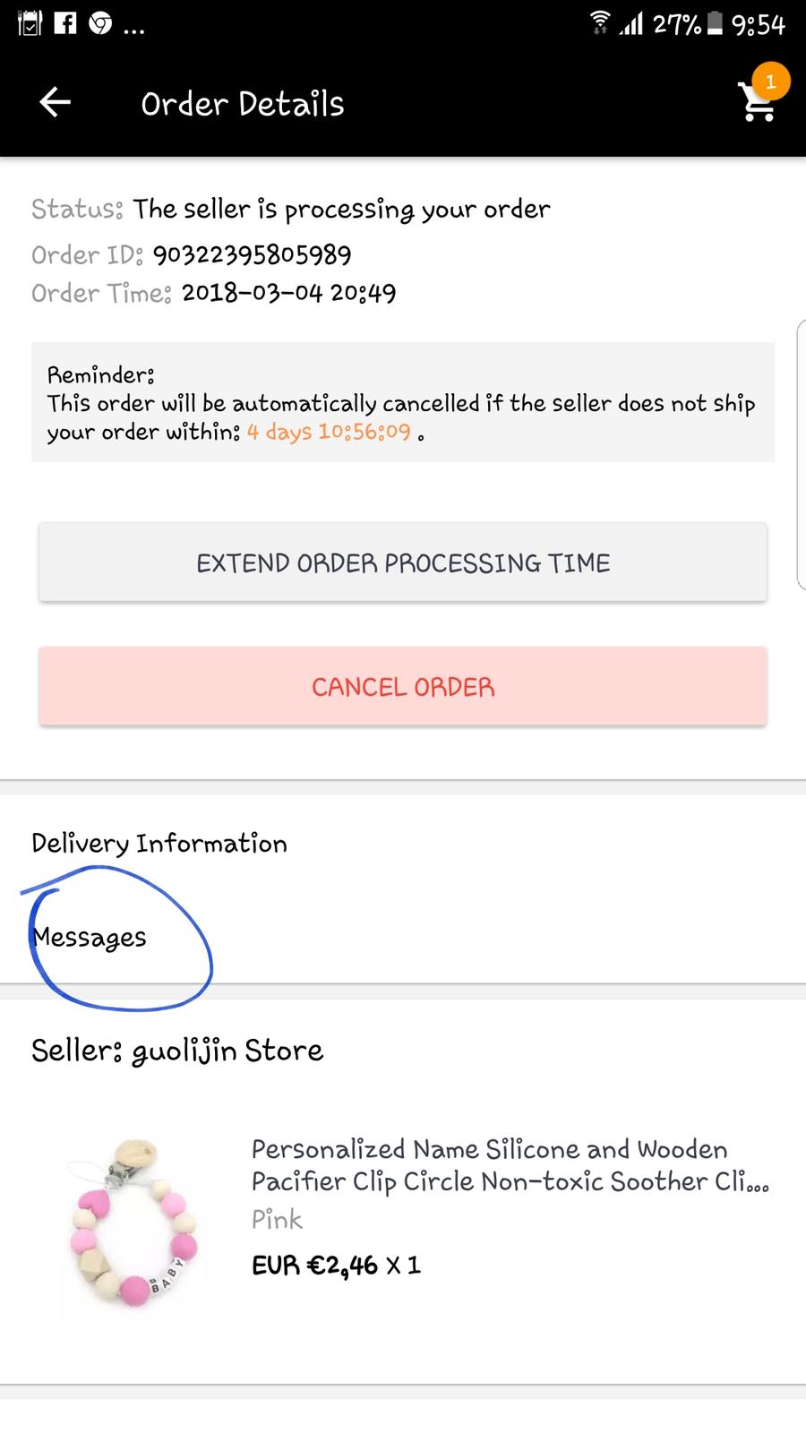
Task: Tap the Order Details header title
Action: pyautogui.click(x=243, y=104)
